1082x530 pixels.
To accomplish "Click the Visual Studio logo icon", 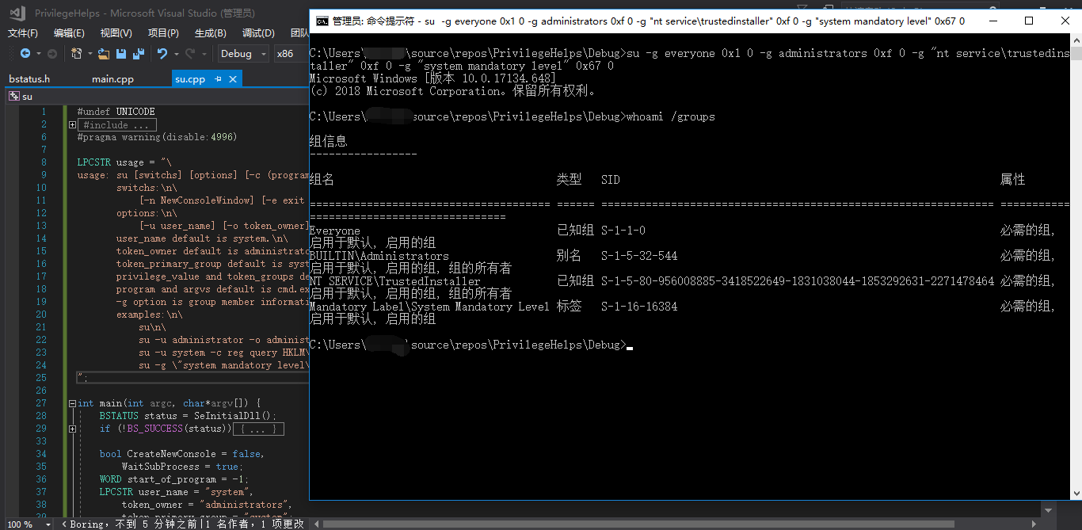I will point(17,13).
